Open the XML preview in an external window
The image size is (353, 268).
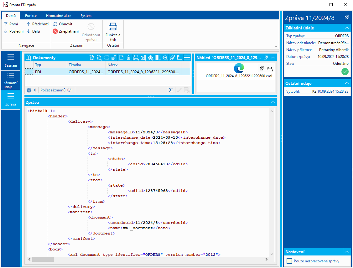(x=262, y=68)
